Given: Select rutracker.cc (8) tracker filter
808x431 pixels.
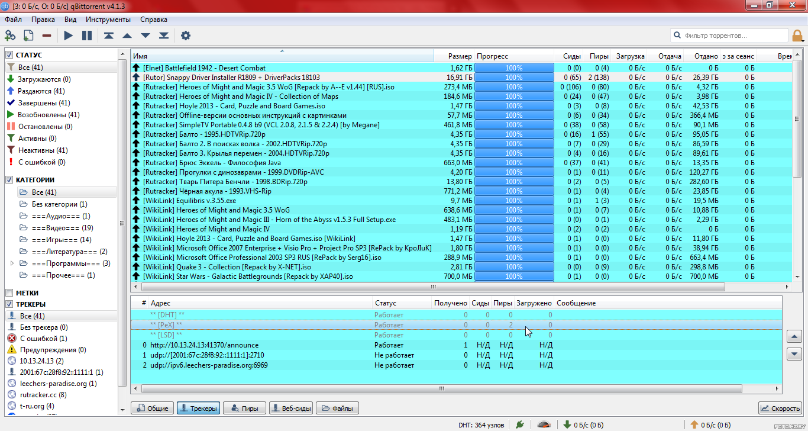Looking at the screenshot, I should click(x=37, y=395).
